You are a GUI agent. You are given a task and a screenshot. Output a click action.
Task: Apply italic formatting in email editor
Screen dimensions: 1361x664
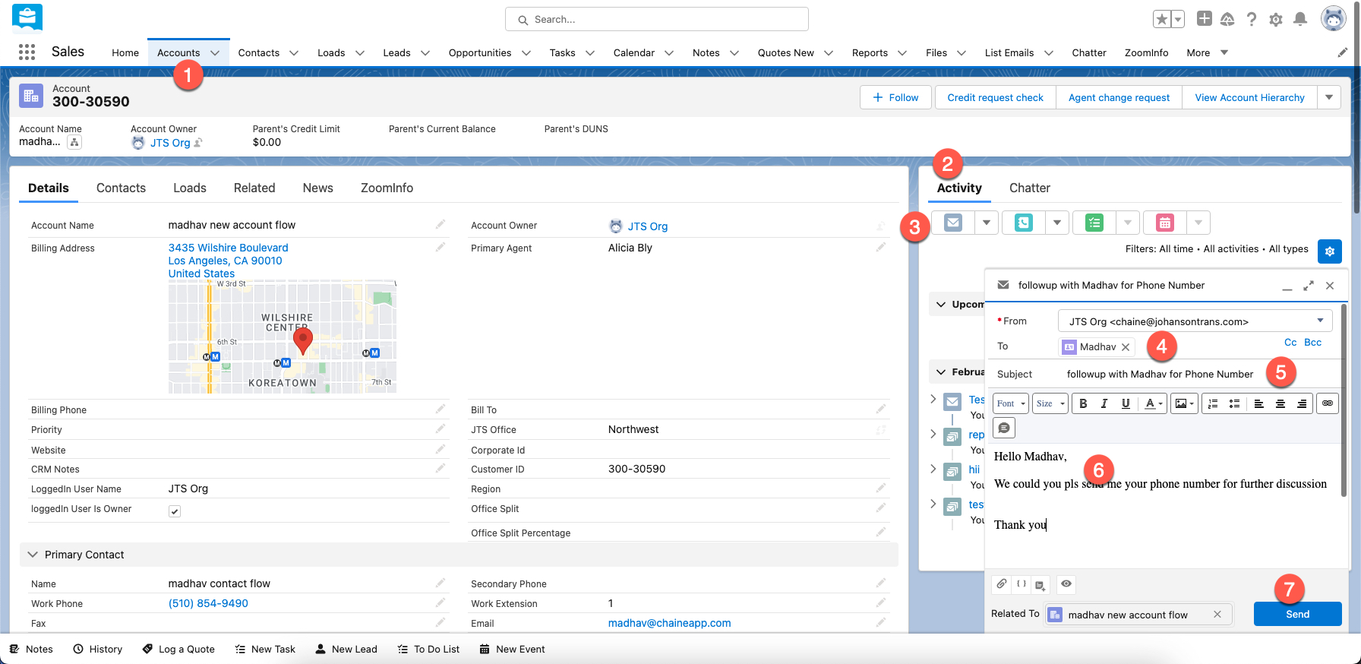[1104, 403]
